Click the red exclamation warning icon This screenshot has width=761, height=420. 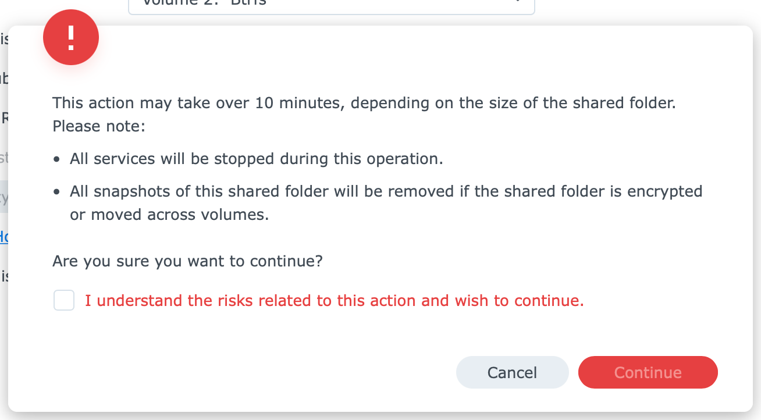71,37
